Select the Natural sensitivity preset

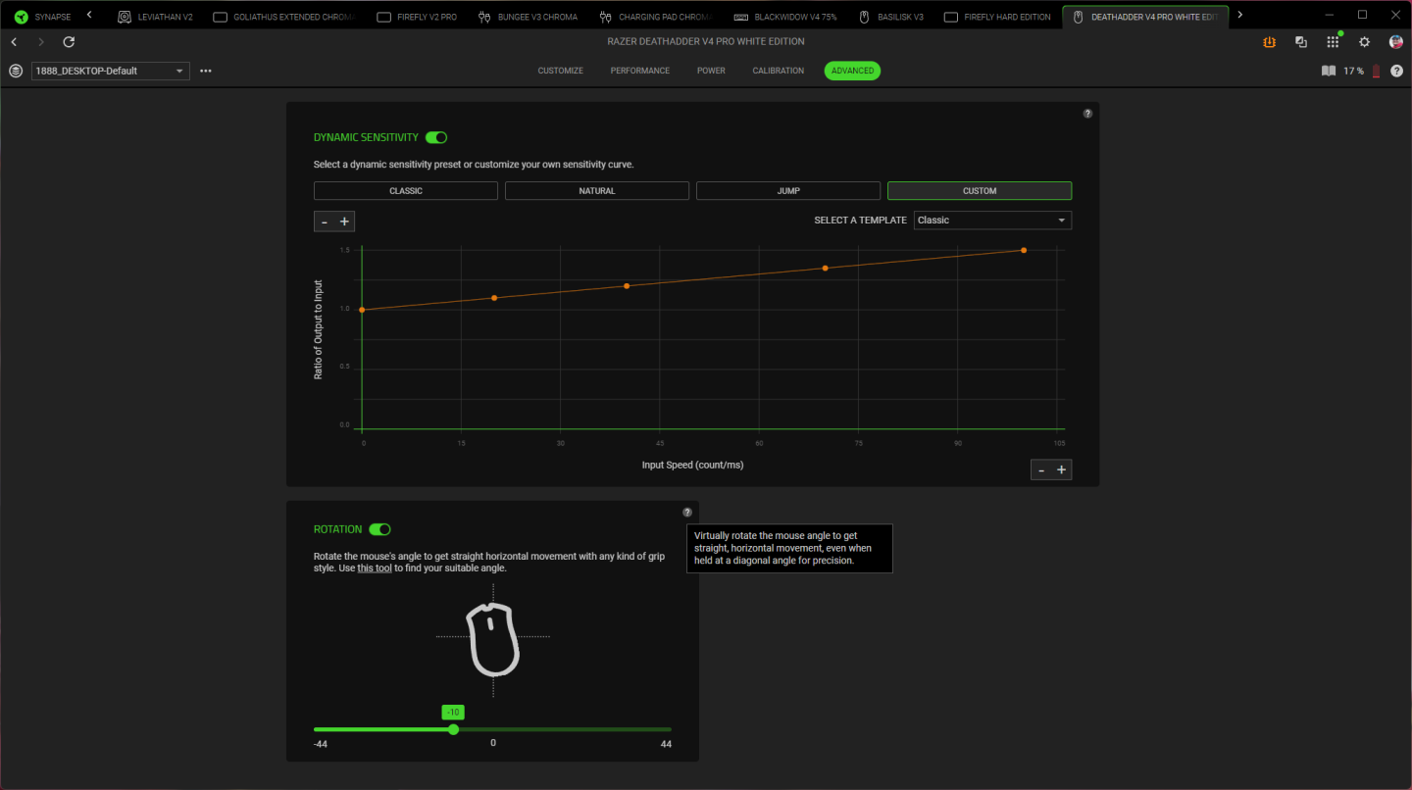(597, 191)
